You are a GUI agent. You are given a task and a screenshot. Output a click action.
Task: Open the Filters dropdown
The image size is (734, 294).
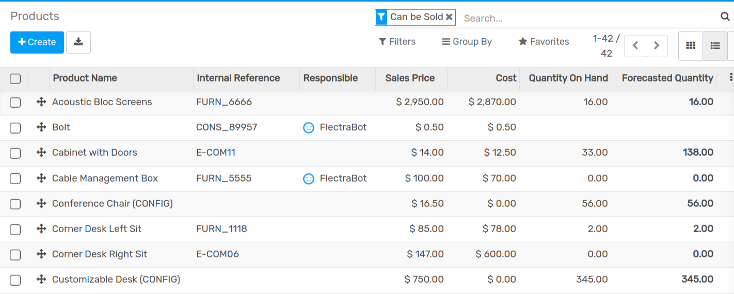[397, 42]
